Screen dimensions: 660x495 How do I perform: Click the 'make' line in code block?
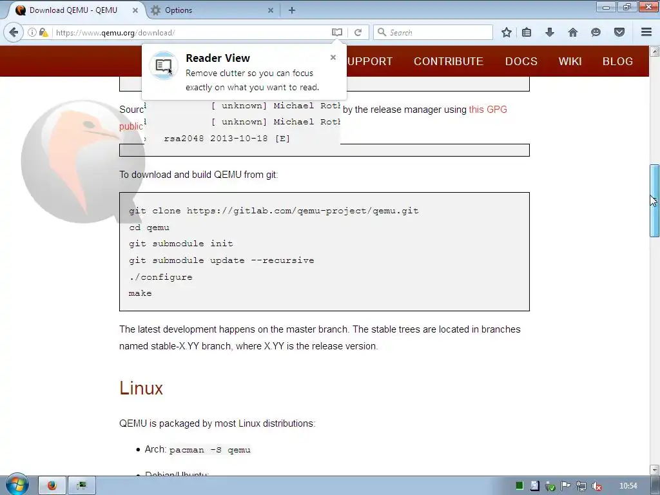point(140,293)
